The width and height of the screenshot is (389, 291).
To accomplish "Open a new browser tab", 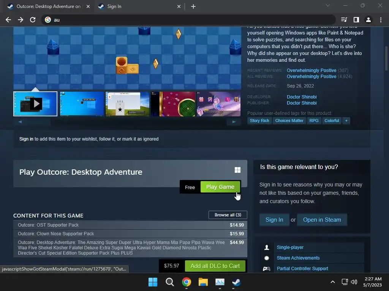I will (x=193, y=6).
